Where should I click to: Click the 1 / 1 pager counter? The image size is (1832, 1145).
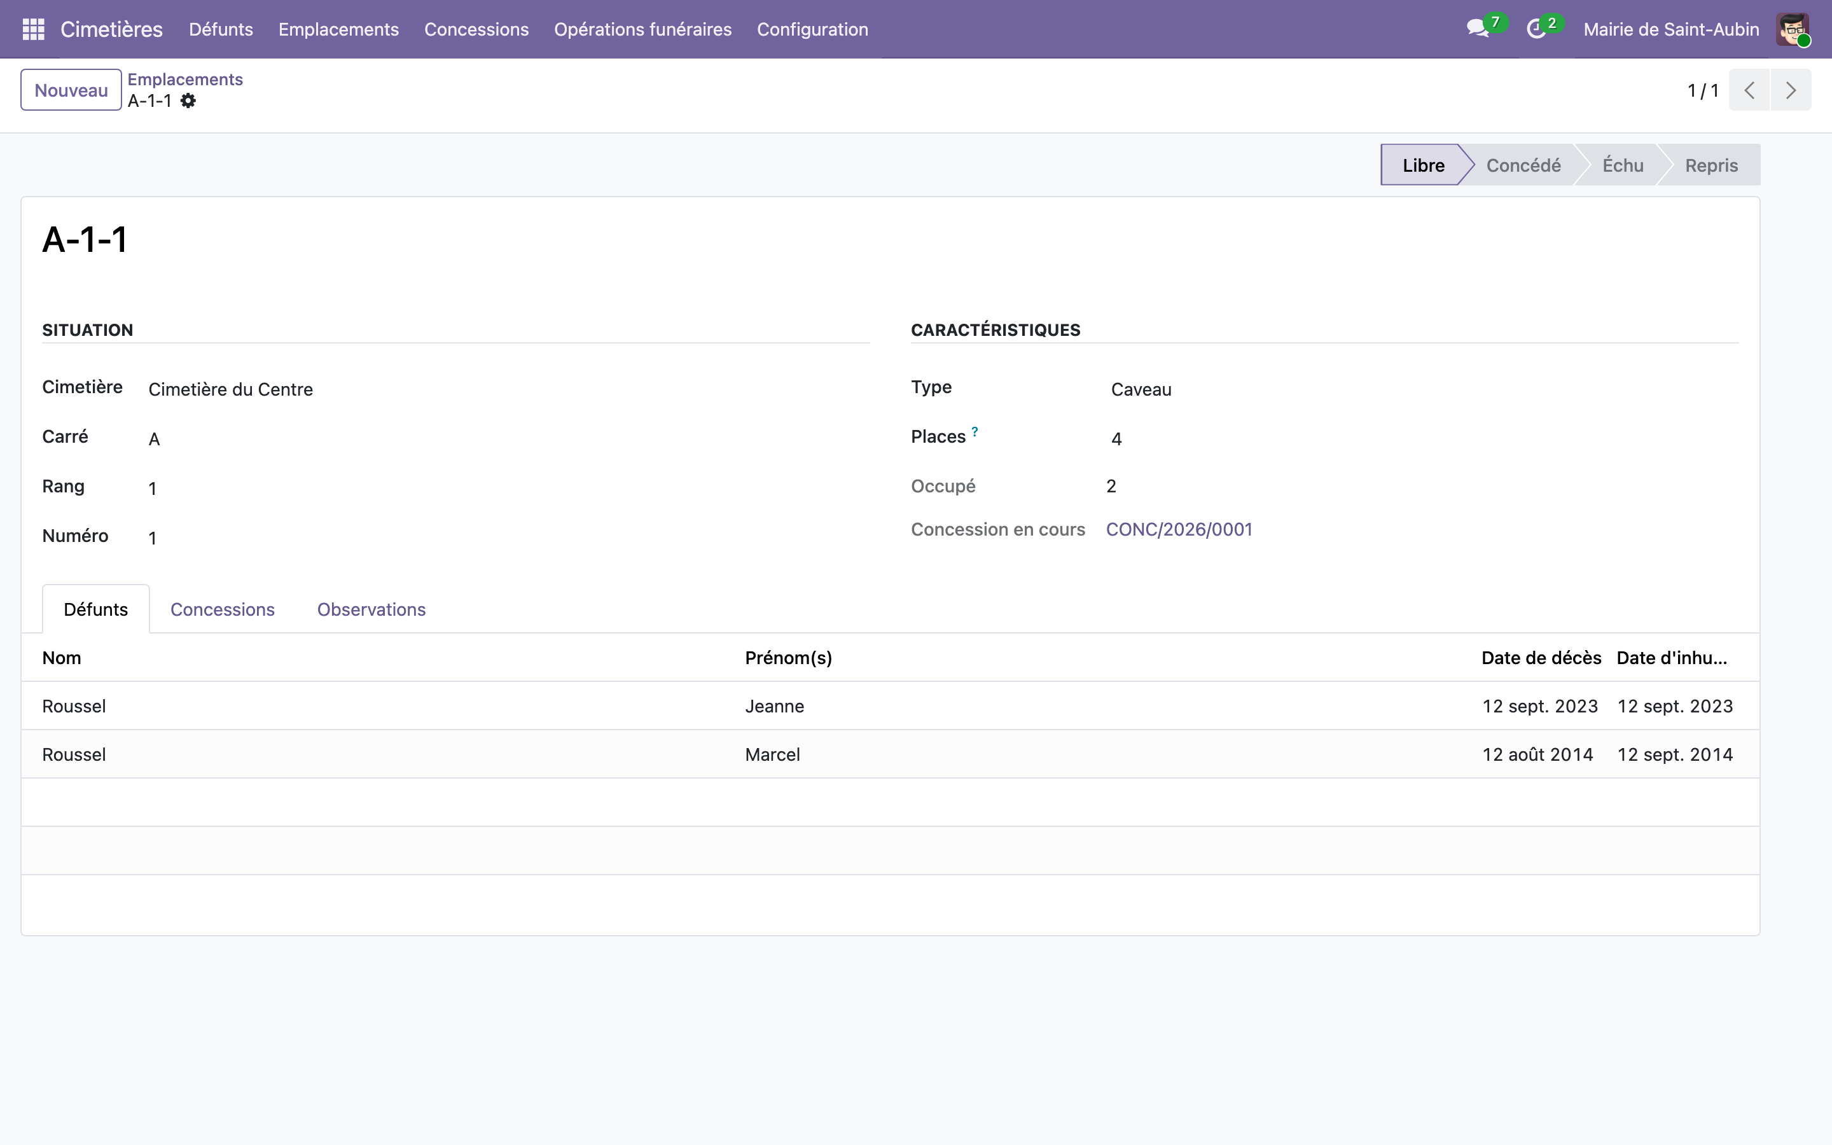1702,91
